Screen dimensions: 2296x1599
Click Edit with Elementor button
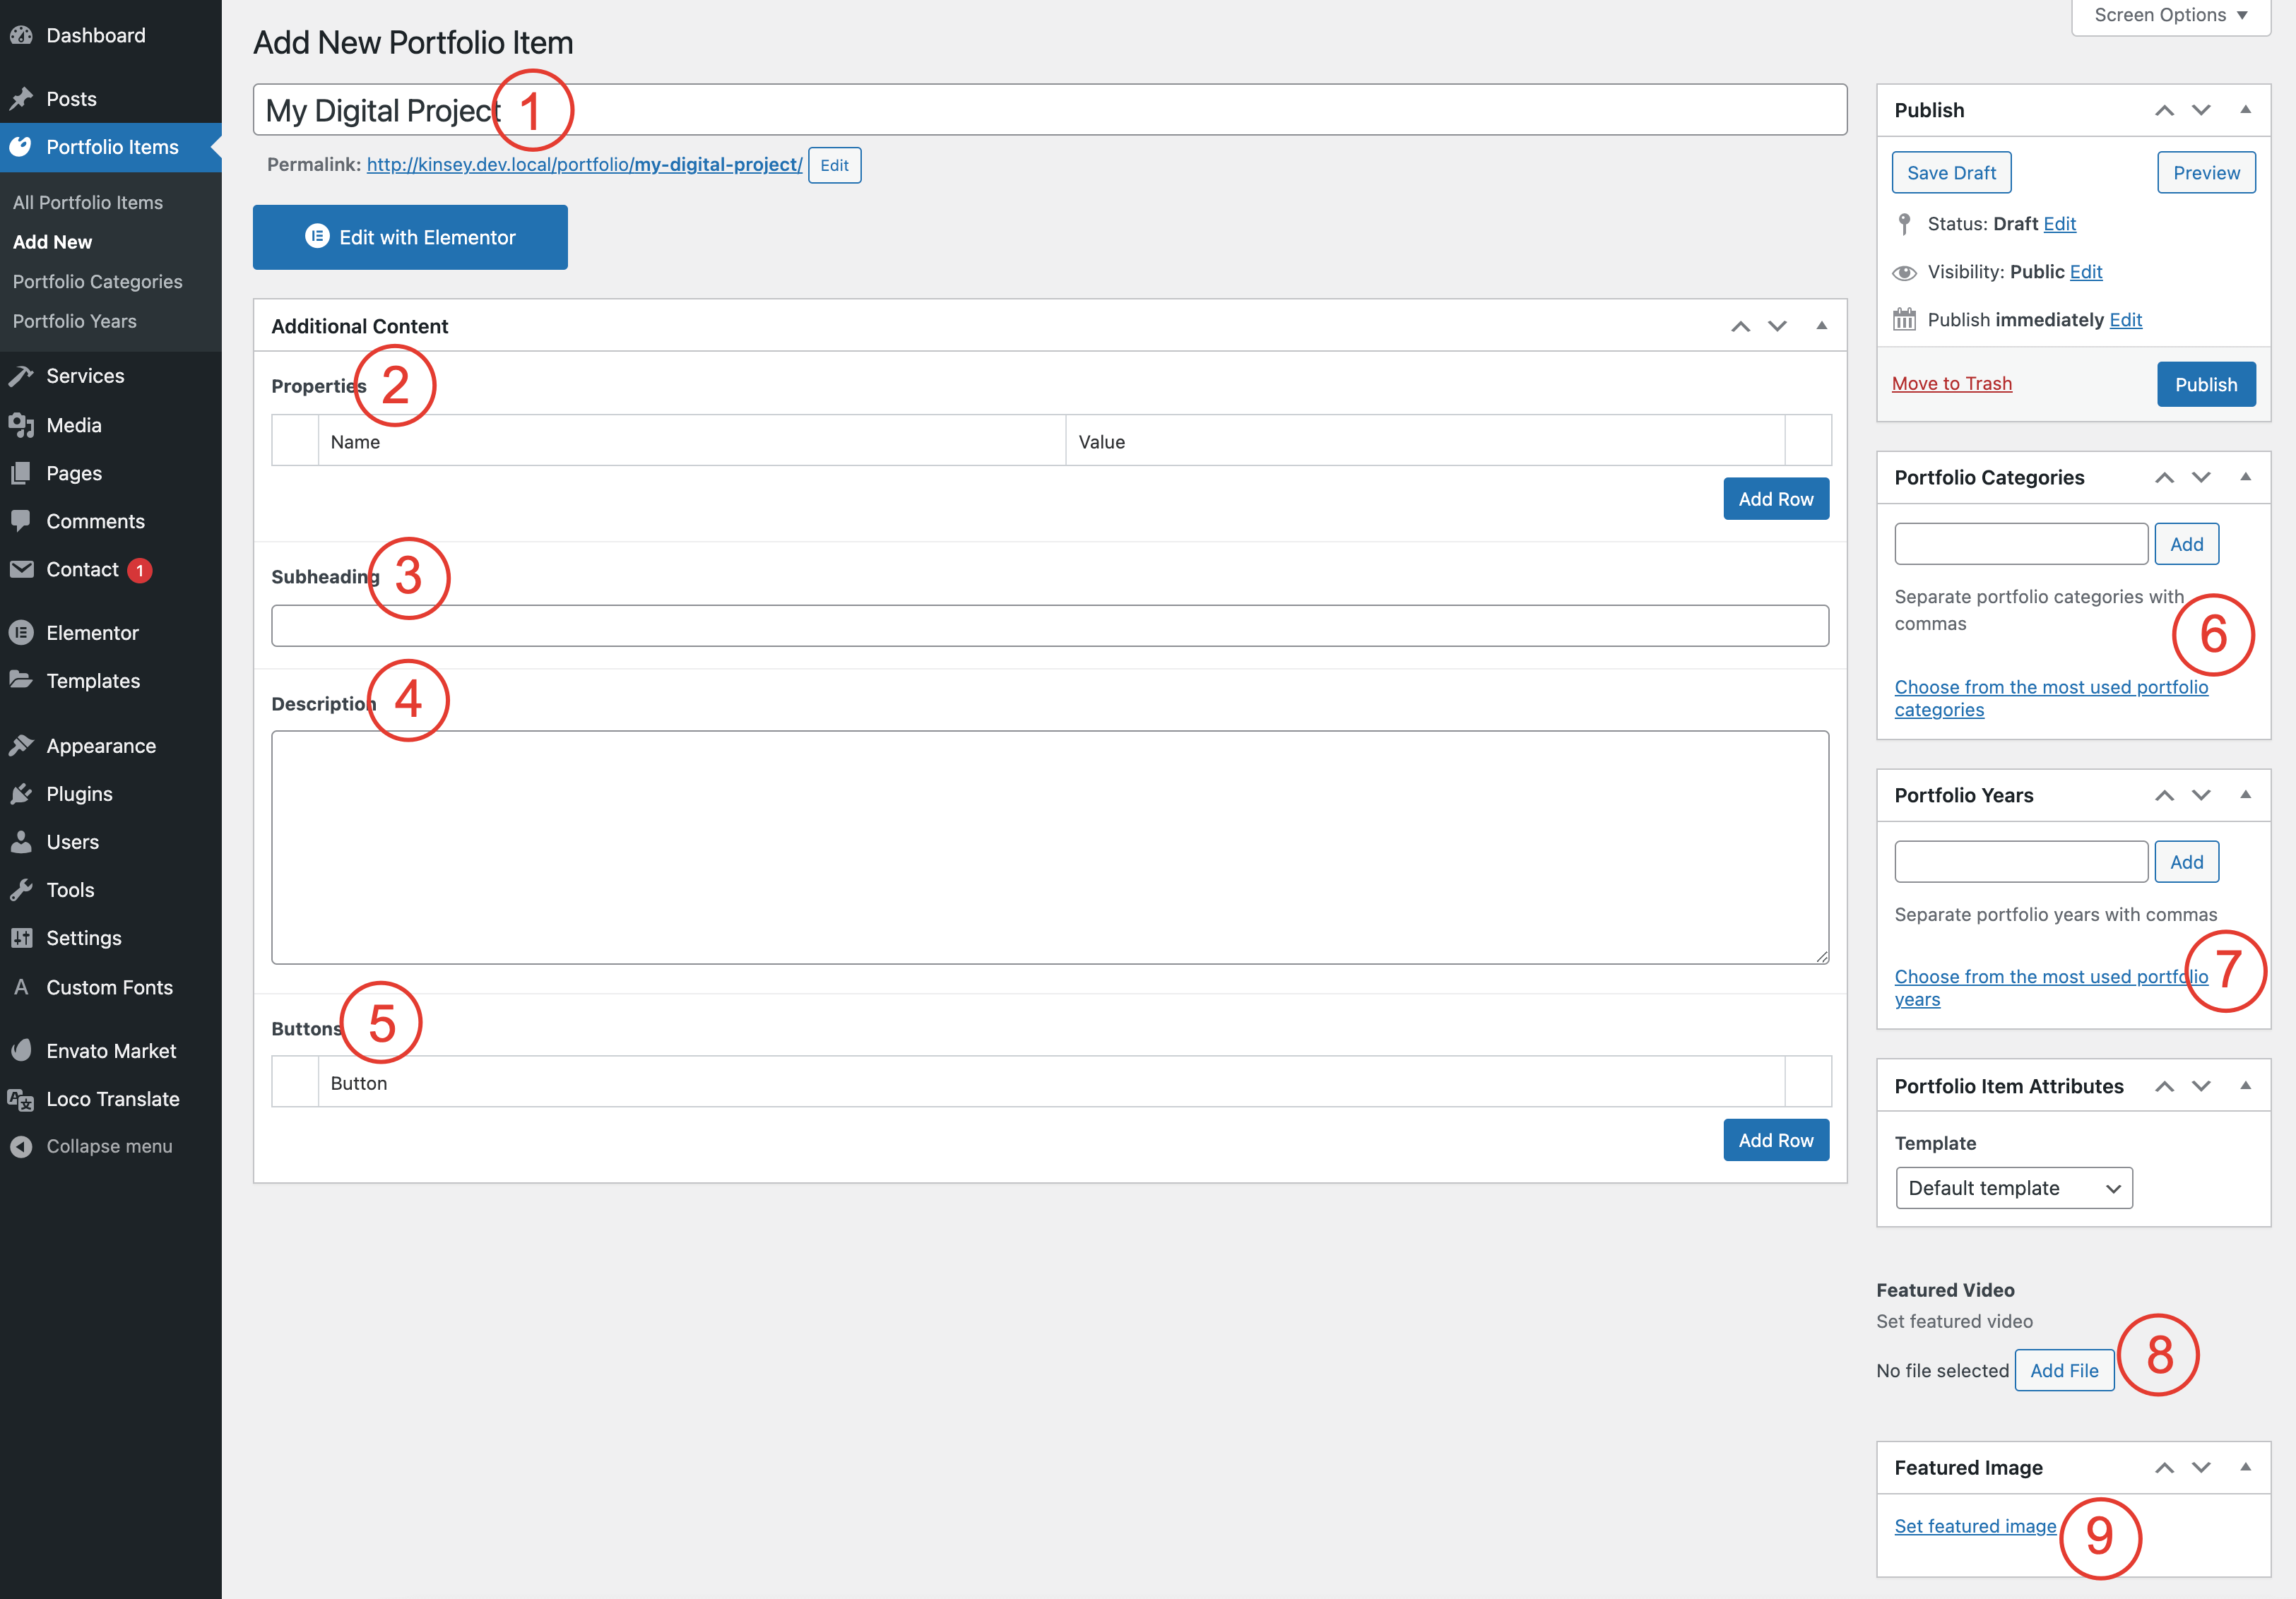click(410, 237)
